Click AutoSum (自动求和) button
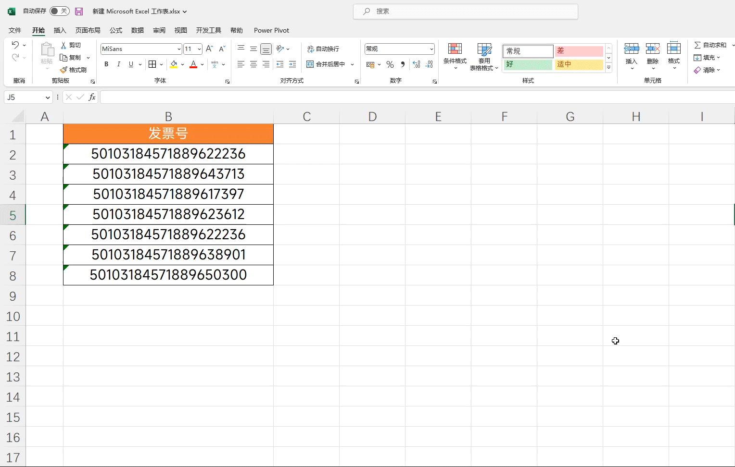 tap(710, 45)
